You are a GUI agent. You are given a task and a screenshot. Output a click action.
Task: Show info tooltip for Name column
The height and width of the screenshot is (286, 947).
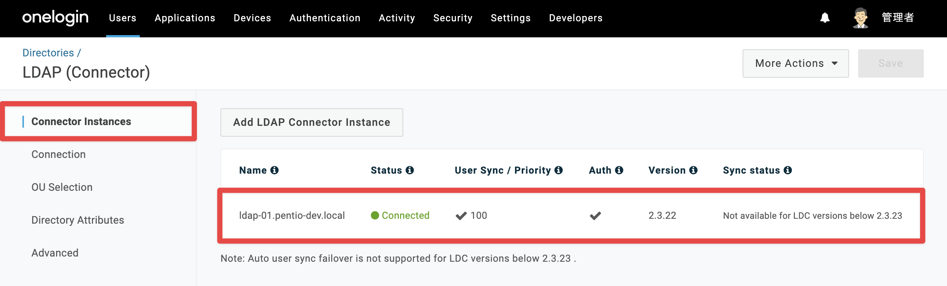(275, 170)
